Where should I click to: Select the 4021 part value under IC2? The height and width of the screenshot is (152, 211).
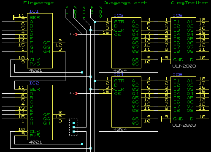(35, 142)
